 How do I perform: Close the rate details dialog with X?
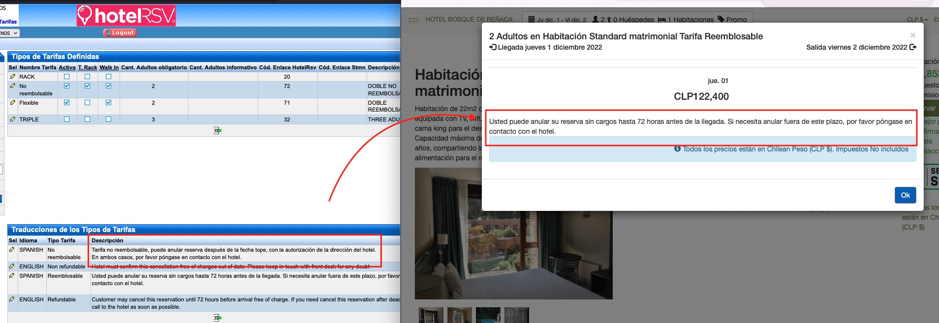(x=912, y=35)
